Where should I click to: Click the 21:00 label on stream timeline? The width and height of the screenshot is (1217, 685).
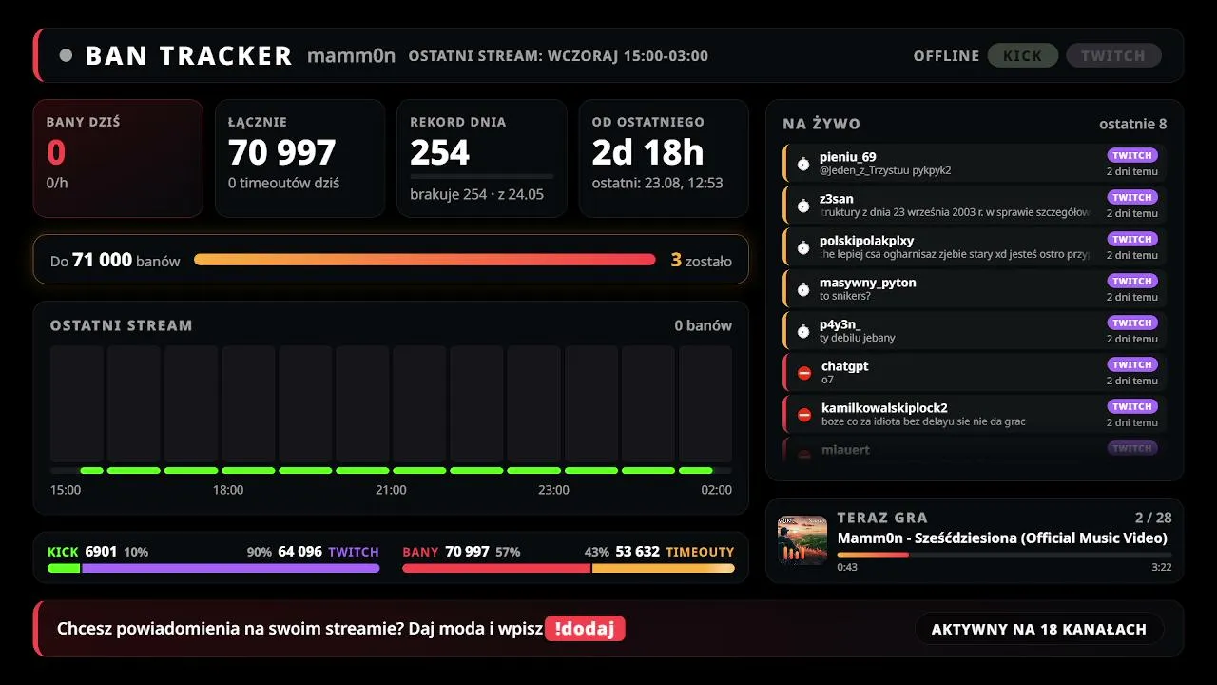(391, 490)
